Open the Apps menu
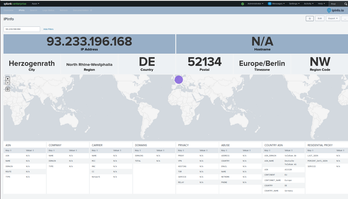This screenshot has width=348, height=199. click(35, 3)
